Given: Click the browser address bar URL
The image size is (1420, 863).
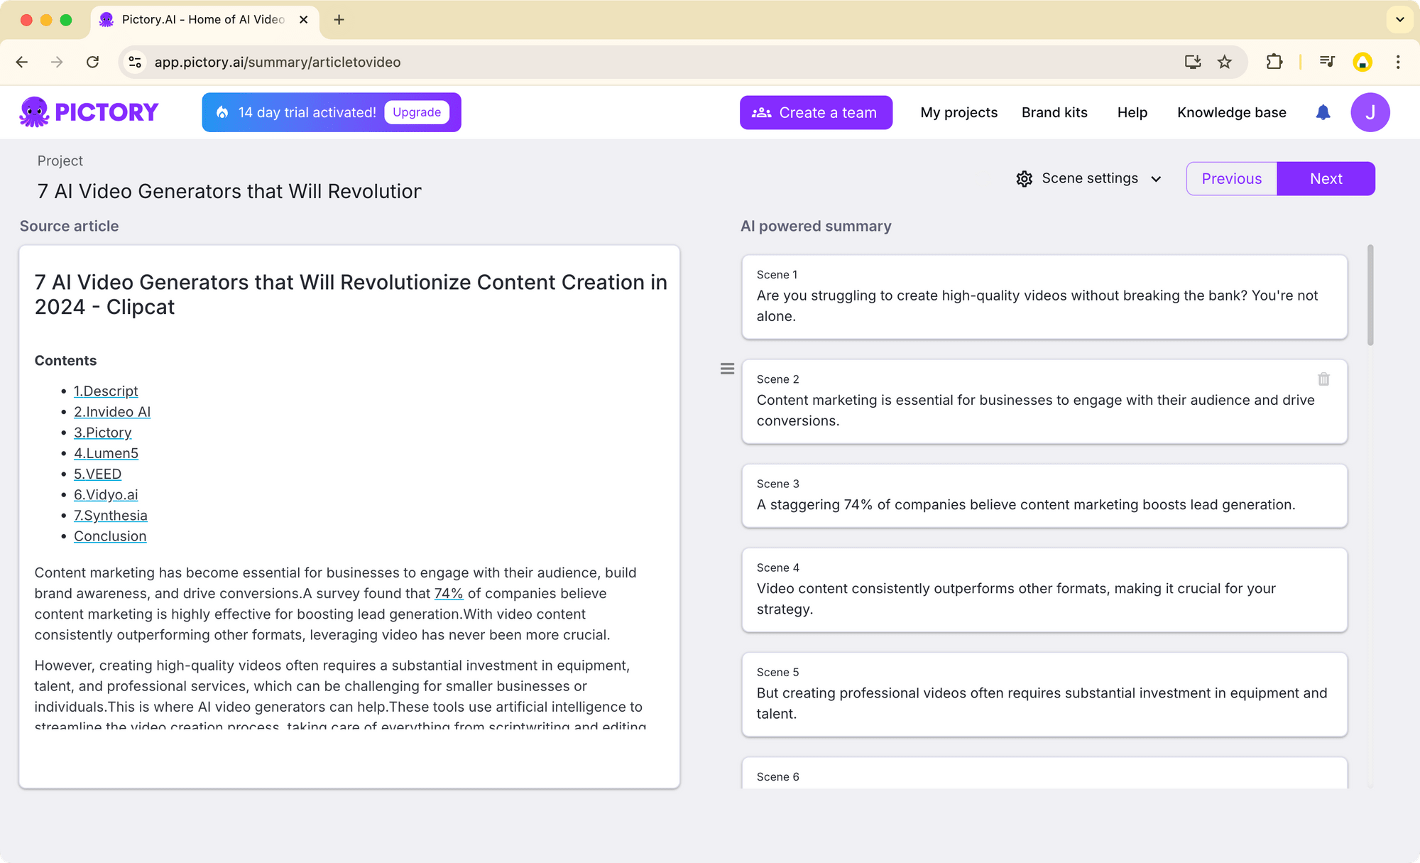Looking at the screenshot, I should pyautogui.click(x=278, y=62).
